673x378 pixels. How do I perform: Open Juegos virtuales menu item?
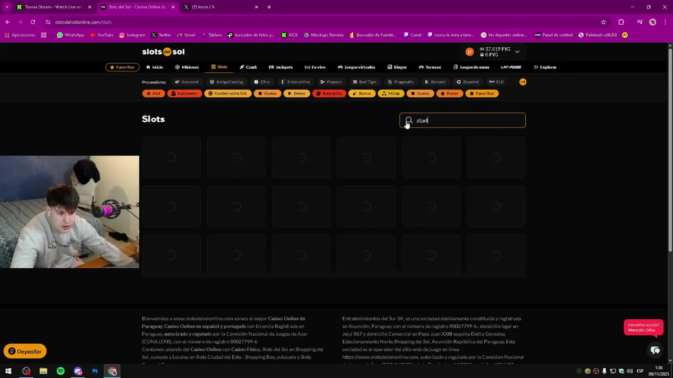[x=356, y=67]
